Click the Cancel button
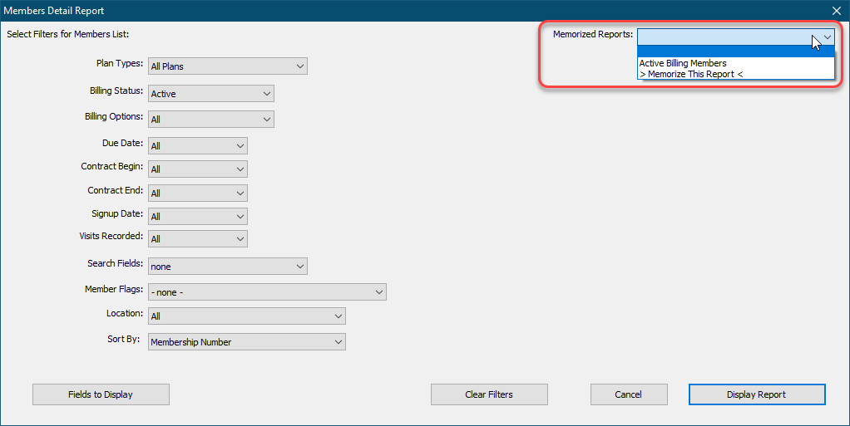Image resolution: width=850 pixels, height=426 pixels. tap(628, 394)
